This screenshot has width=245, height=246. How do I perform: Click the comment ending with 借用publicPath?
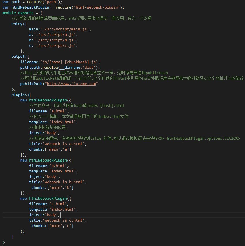94,73
